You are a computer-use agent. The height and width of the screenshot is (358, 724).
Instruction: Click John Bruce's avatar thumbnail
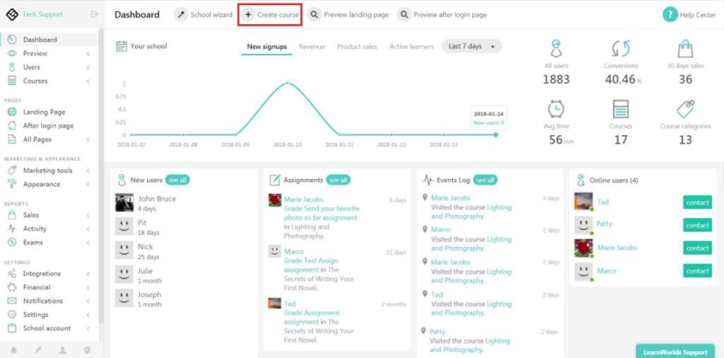point(124,202)
